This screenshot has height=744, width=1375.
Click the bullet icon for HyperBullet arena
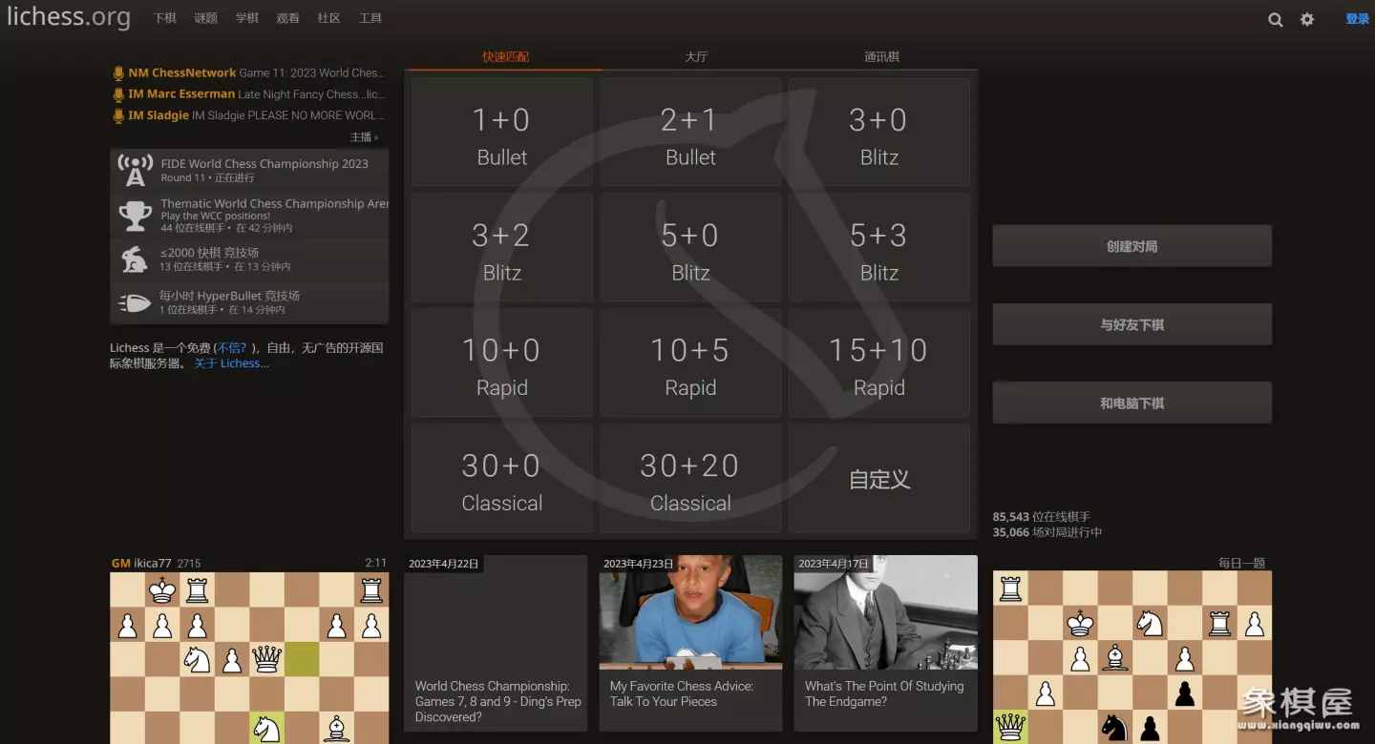[135, 302]
